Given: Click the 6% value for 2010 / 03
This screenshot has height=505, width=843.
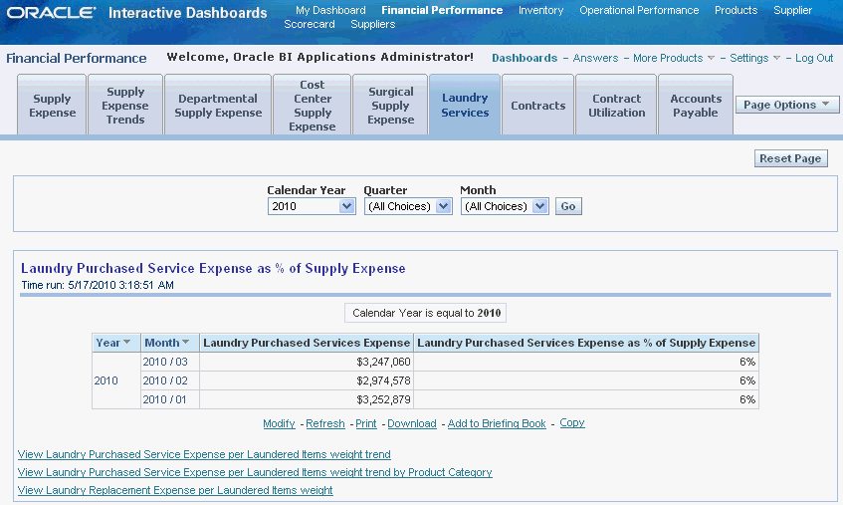Looking at the screenshot, I should (747, 362).
